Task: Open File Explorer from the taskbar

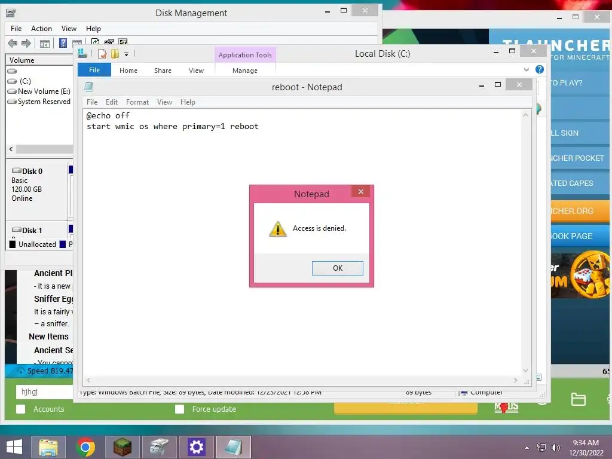Action: click(x=48, y=447)
